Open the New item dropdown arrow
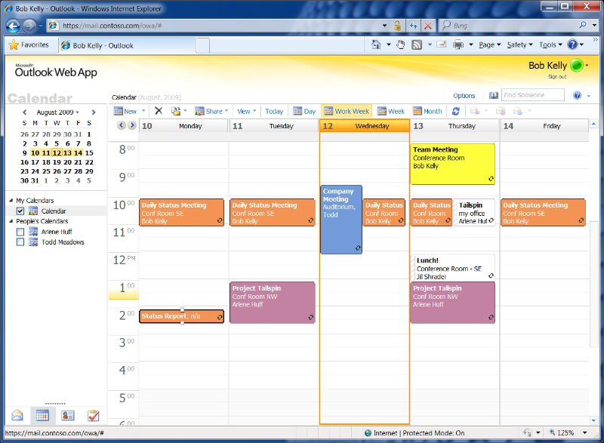Image resolution: width=604 pixels, height=443 pixels. point(143,111)
